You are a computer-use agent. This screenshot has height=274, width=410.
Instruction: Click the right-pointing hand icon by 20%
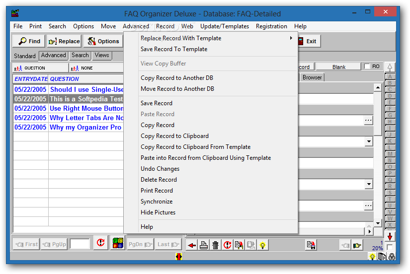(x=357, y=245)
